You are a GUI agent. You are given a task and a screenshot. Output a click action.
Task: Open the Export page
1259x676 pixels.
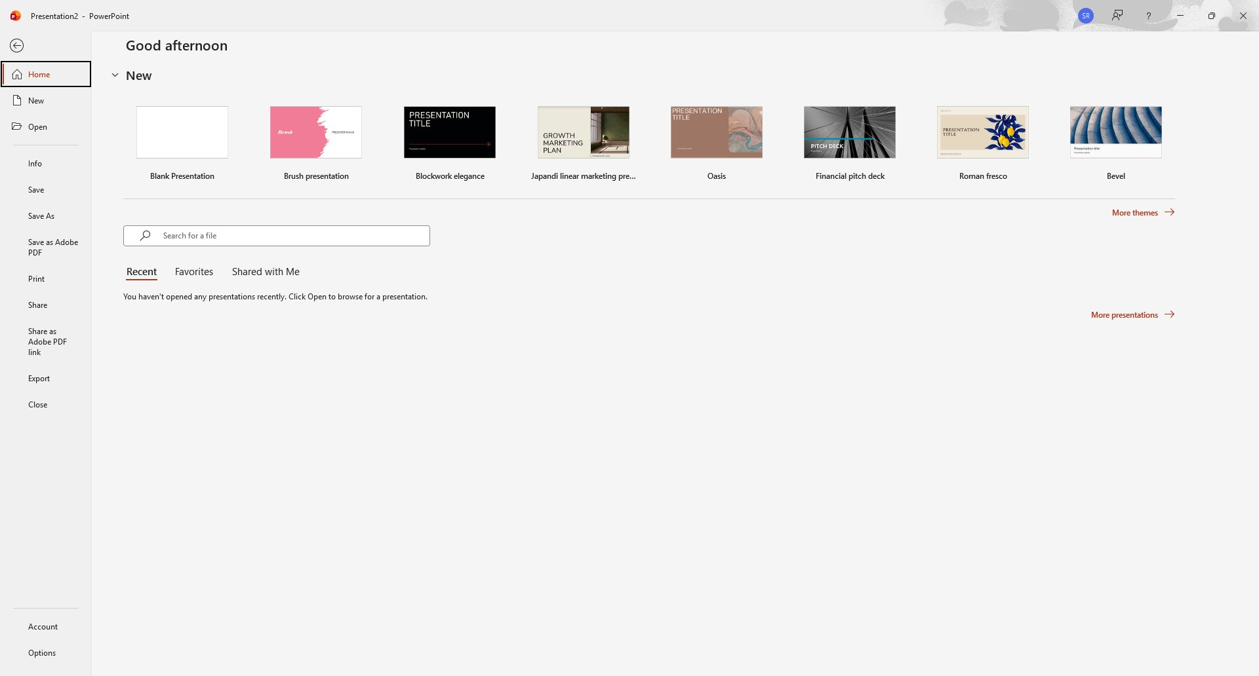[x=46, y=379]
